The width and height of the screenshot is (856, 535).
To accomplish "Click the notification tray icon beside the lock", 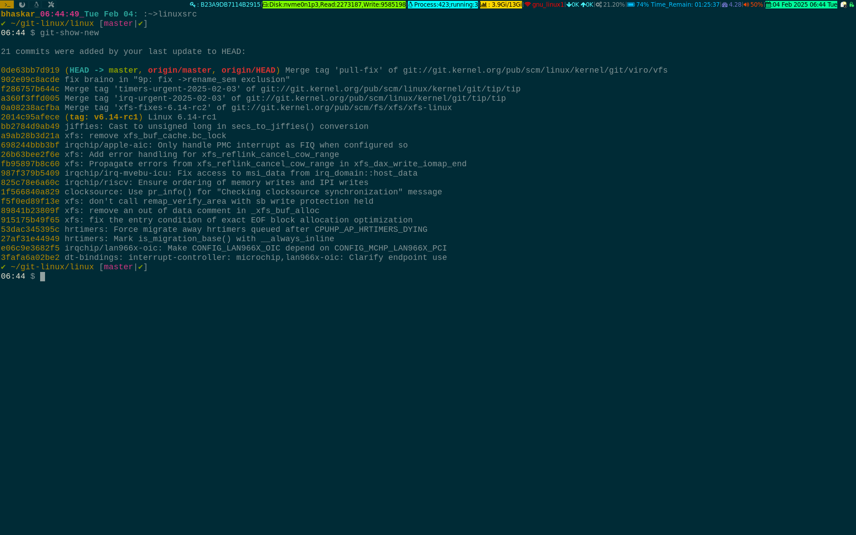I will pos(844,4).
